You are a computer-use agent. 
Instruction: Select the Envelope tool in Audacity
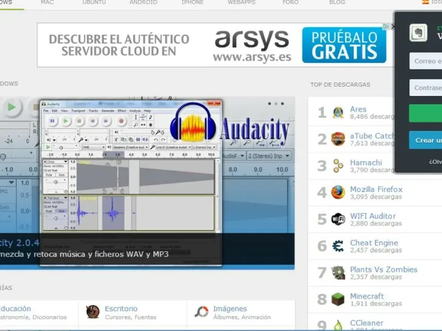(143, 118)
